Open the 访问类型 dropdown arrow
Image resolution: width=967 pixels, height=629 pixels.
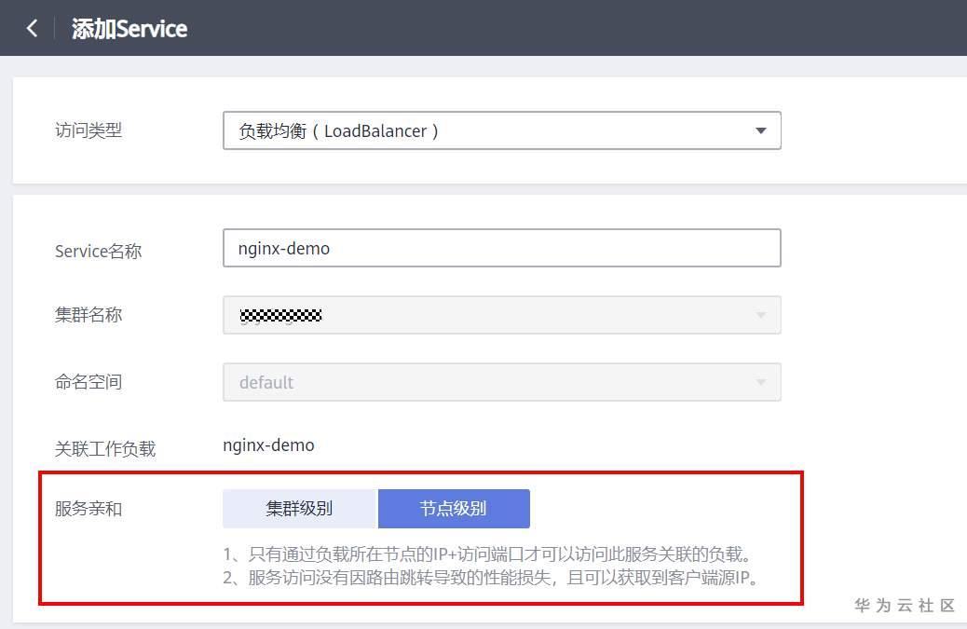click(761, 130)
